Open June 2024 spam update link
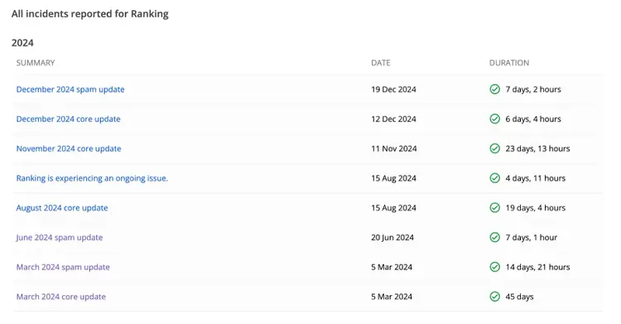The width and height of the screenshot is (621, 324). click(60, 238)
